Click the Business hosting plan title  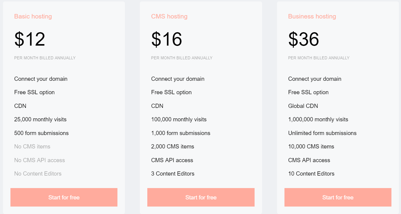[312, 16]
